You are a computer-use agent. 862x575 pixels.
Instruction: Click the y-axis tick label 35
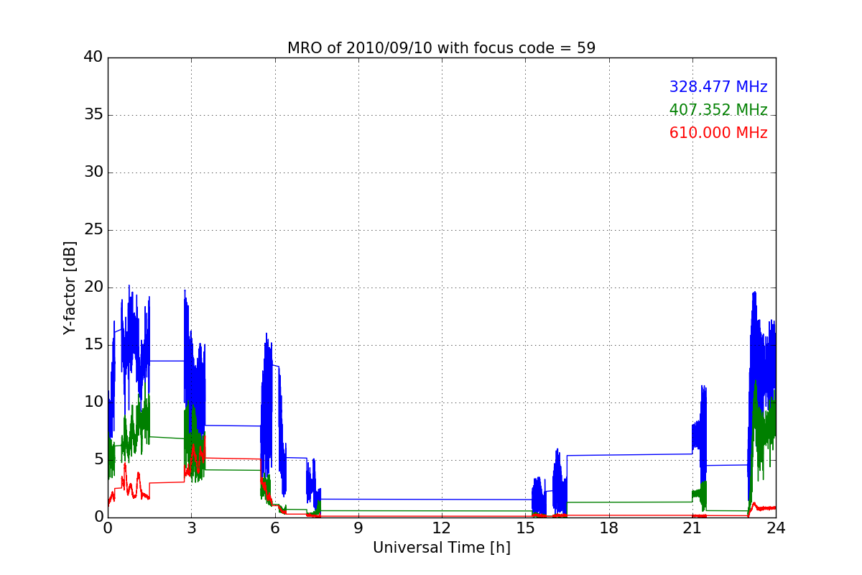[93, 115]
